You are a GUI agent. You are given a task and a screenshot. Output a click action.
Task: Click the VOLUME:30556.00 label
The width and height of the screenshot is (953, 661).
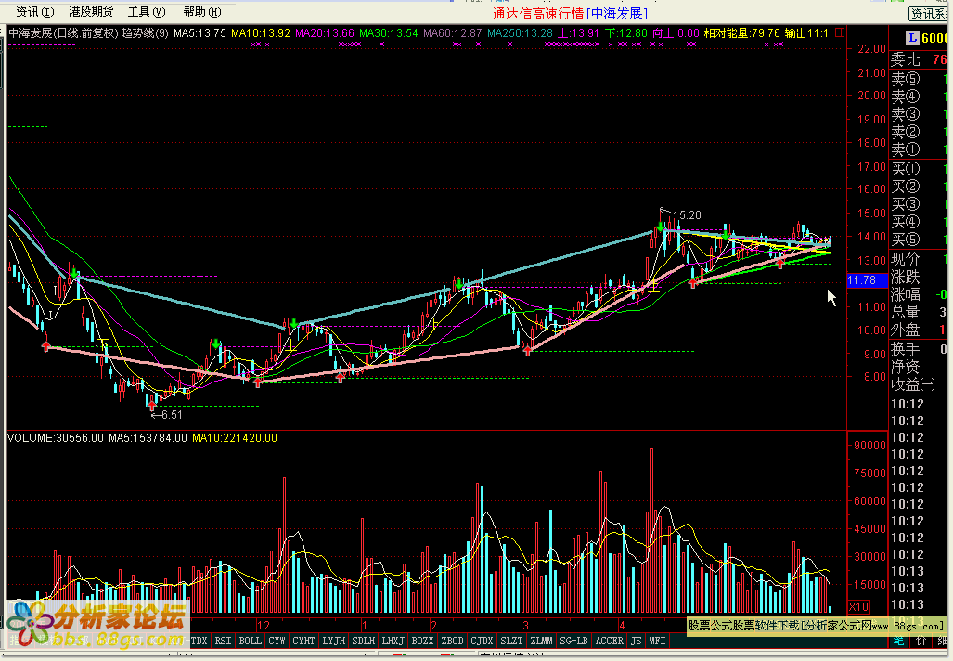(x=56, y=438)
